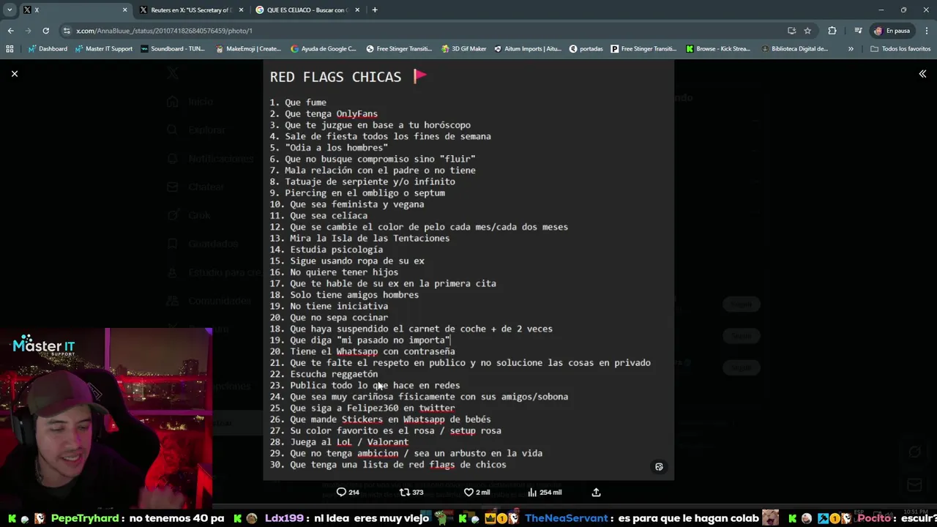Open the apps grid in bookmarks bar
Viewport: 937px width, 527px height.
click(x=10, y=49)
